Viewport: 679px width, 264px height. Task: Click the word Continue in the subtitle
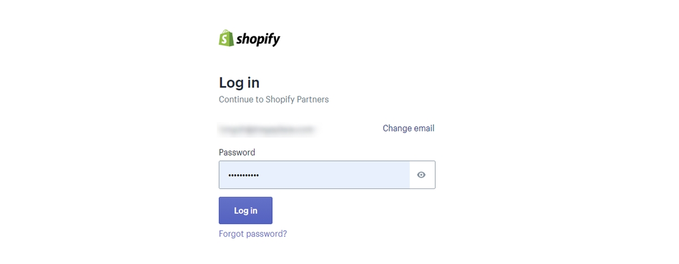pos(236,99)
